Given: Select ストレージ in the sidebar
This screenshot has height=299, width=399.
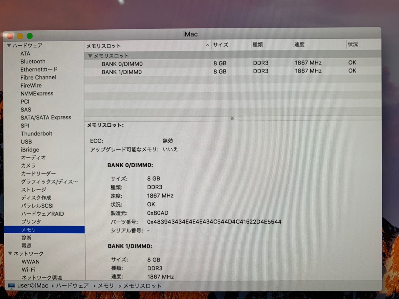Looking at the screenshot, I should tap(34, 190).
